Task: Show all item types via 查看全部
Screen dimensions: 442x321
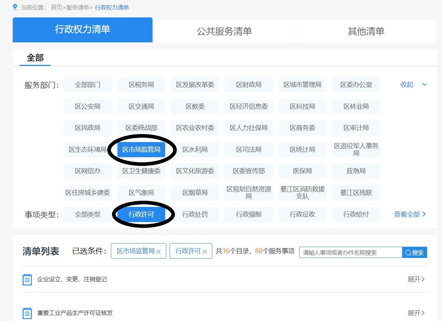Action: [x=409, y=214]
